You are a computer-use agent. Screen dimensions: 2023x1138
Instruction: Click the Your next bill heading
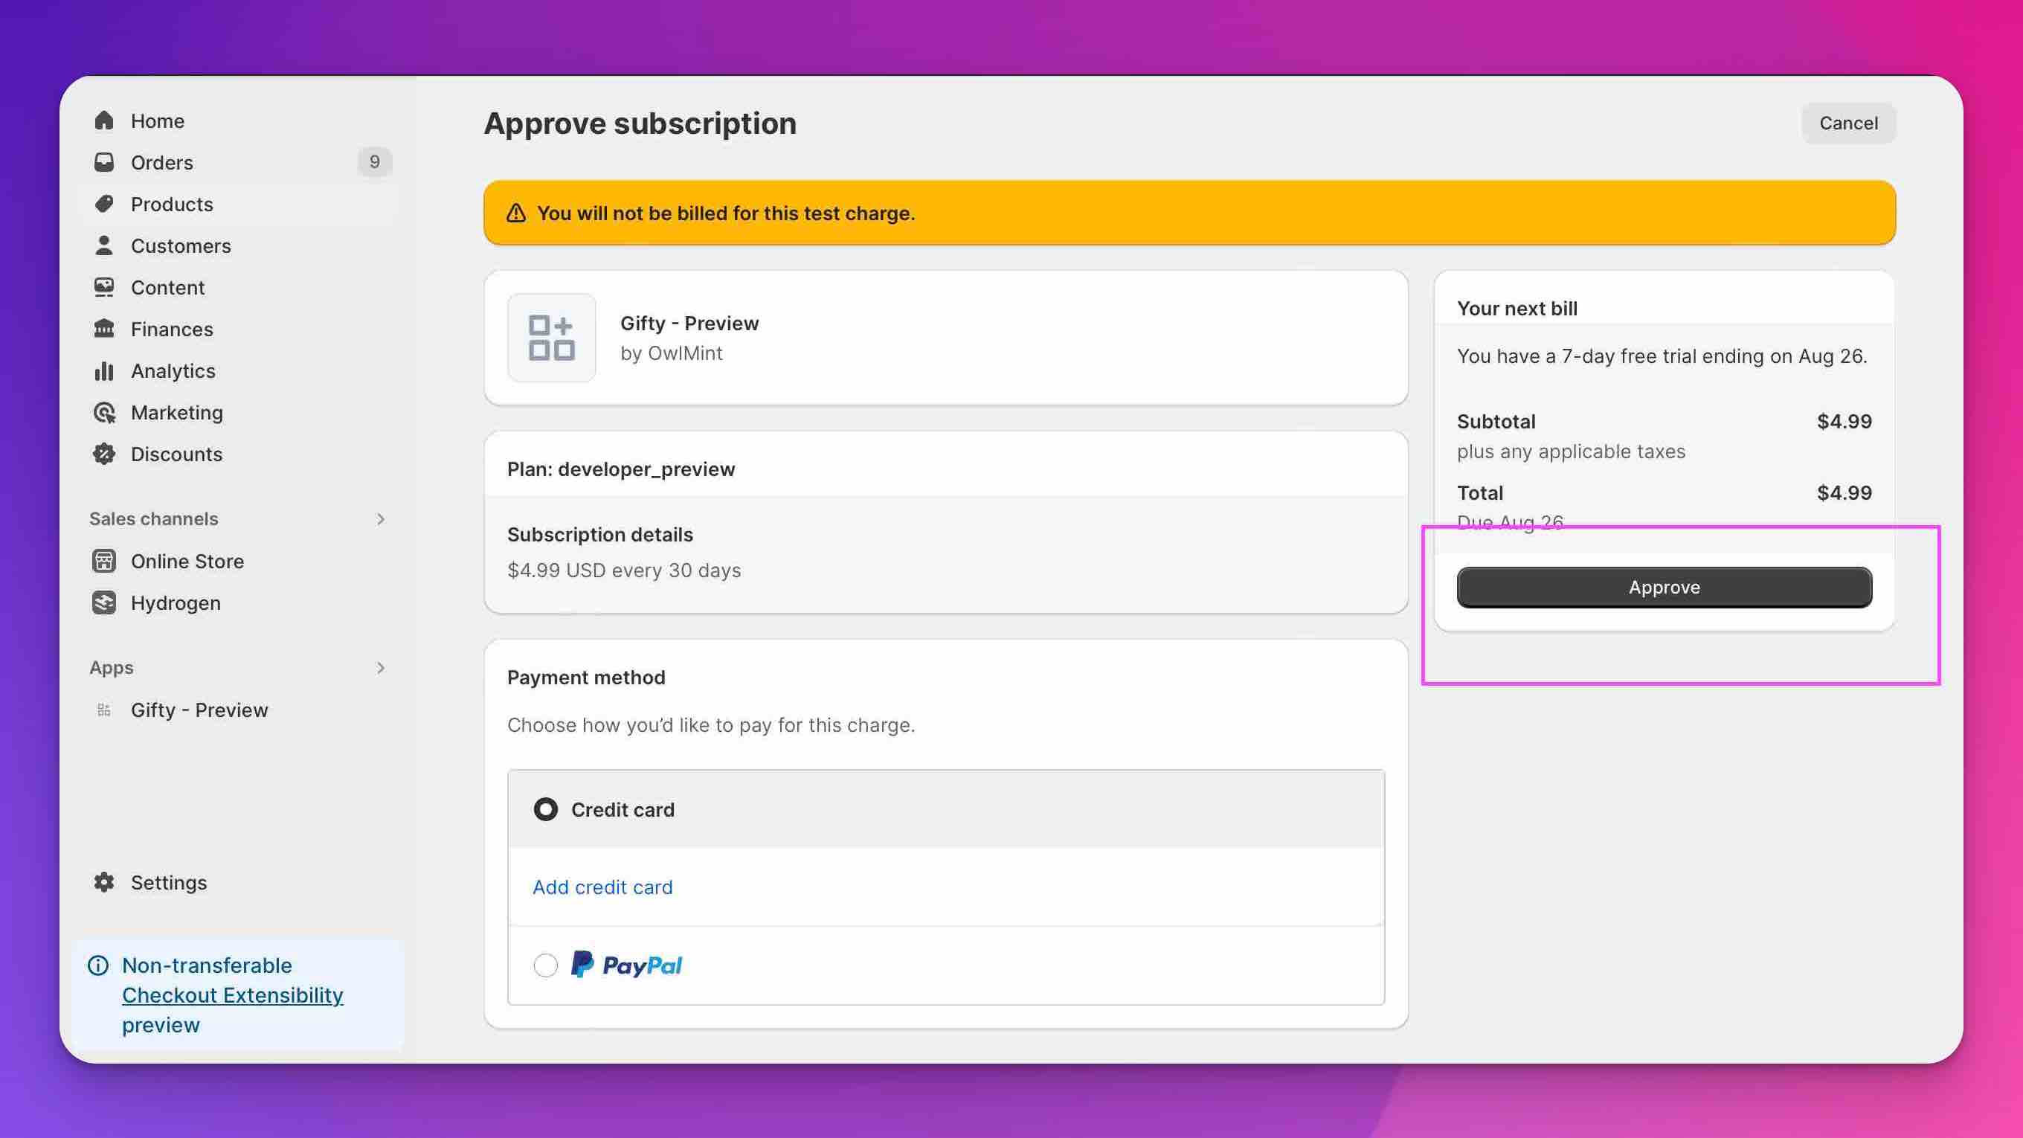coord(1517,309)
